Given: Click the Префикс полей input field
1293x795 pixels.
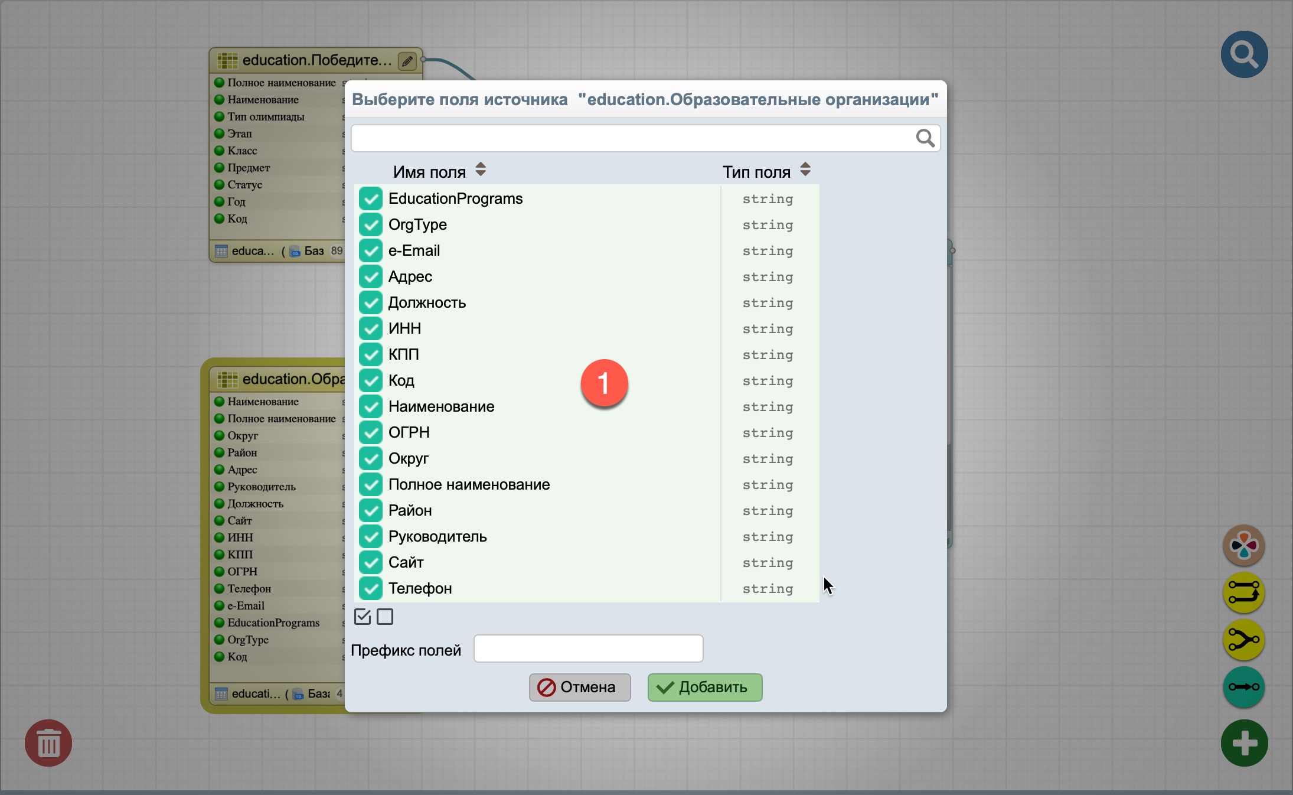Looking at the screenshot, I should [x=588, y=649].
